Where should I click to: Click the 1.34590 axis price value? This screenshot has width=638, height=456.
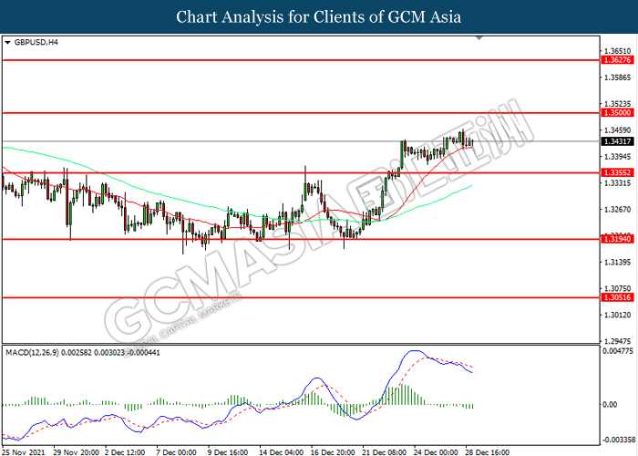[617, 130]
